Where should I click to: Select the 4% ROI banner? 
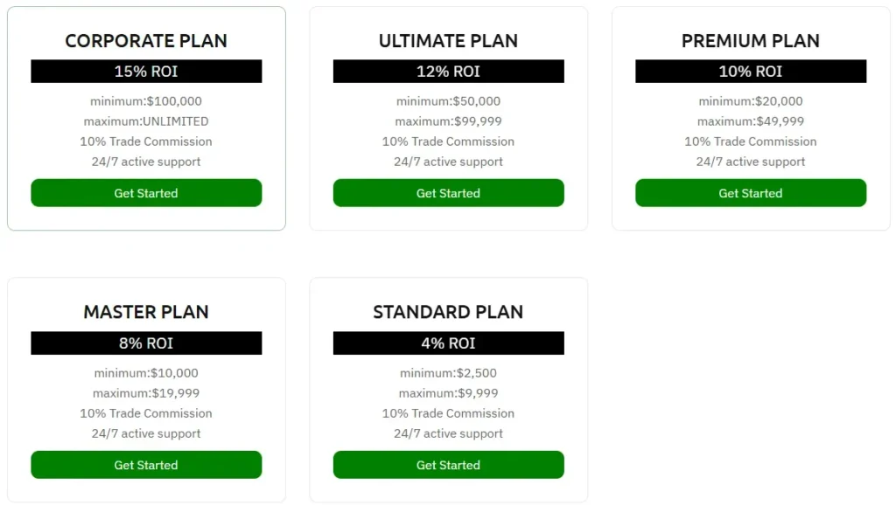coord(448,343)
